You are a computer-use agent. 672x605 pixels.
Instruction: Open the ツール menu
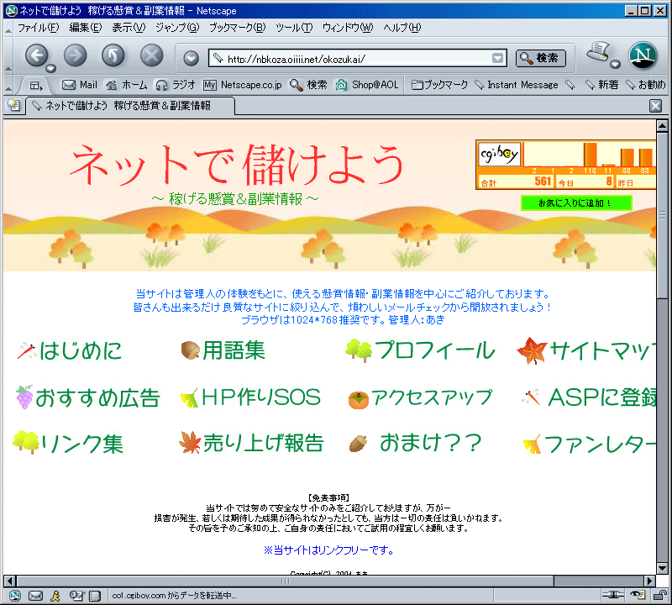[x=294, y=28]
